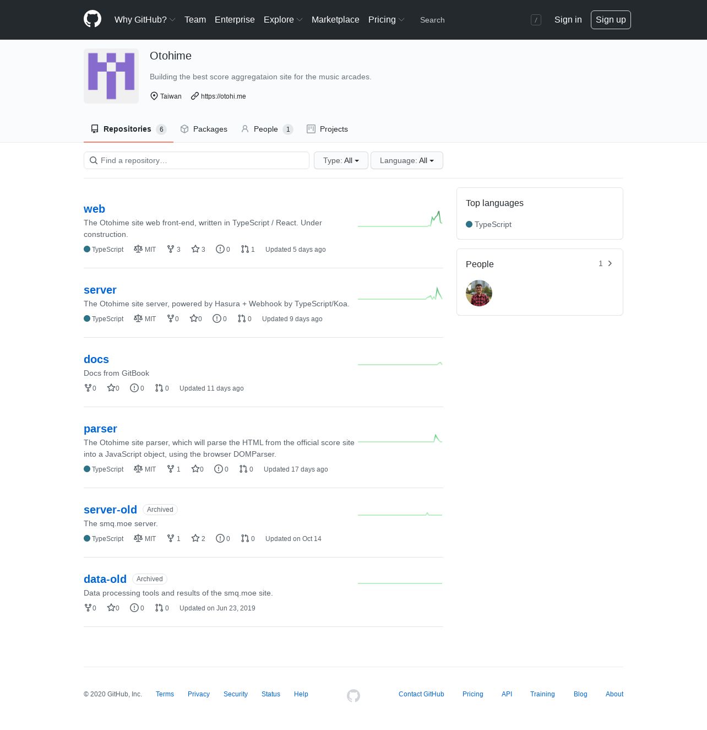Click the star icon in web repository row
The height and width of the screenshot is (730, 707).
(195, 249)
